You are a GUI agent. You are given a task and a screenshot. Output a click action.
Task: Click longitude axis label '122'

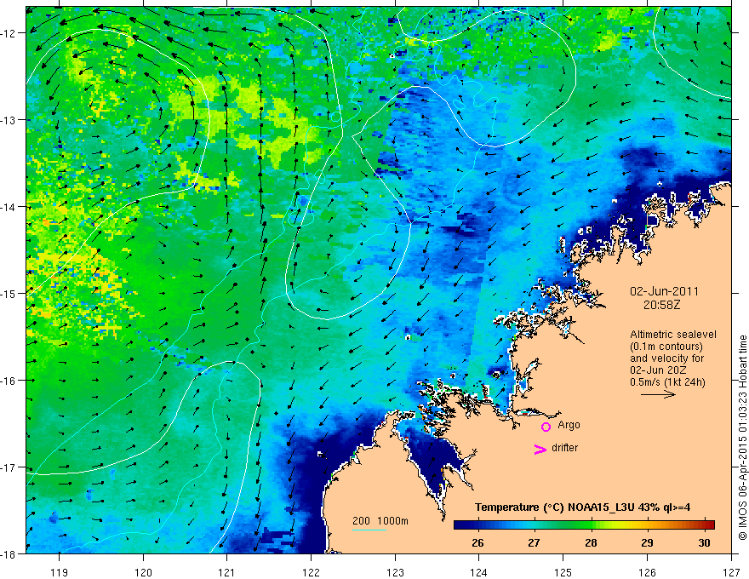coord(311,572)
